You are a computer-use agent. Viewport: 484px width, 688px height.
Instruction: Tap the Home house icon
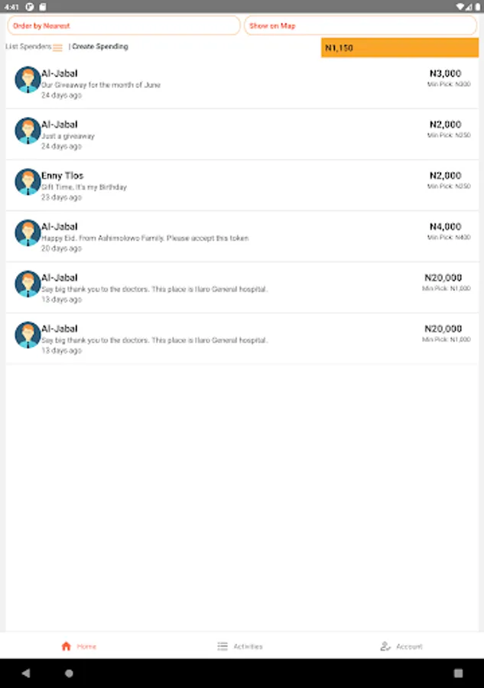pos(67,646)
